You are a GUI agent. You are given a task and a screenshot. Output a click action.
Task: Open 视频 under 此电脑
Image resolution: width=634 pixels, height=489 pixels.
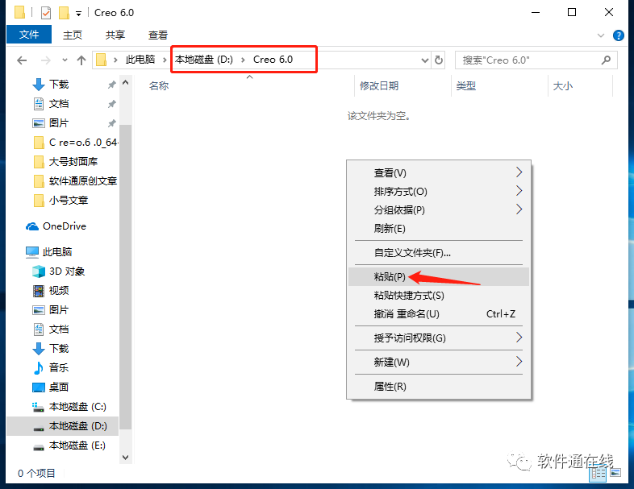click(x=59, y=291)
